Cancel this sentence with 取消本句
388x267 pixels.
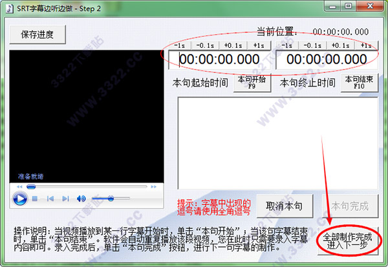[285, 206]
